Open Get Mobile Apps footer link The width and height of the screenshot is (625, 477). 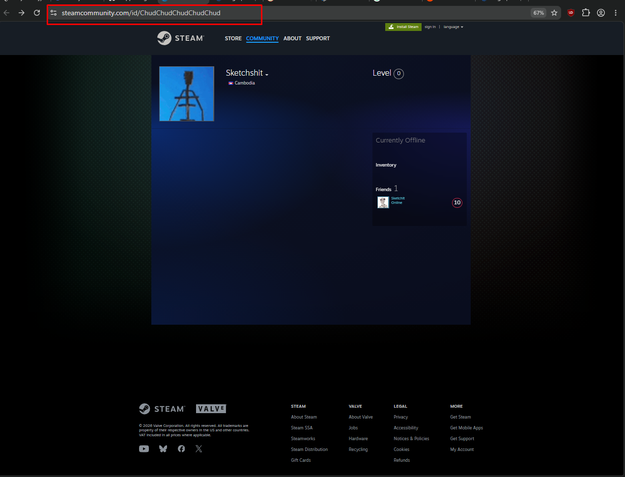[x=467, y=428]
